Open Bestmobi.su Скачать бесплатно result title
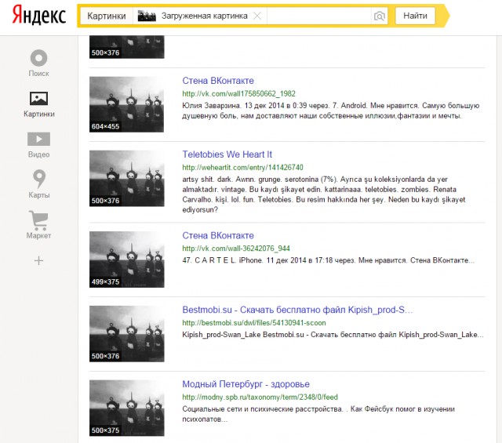This screenshot has height=443, width=502. [x=297, y=310]
